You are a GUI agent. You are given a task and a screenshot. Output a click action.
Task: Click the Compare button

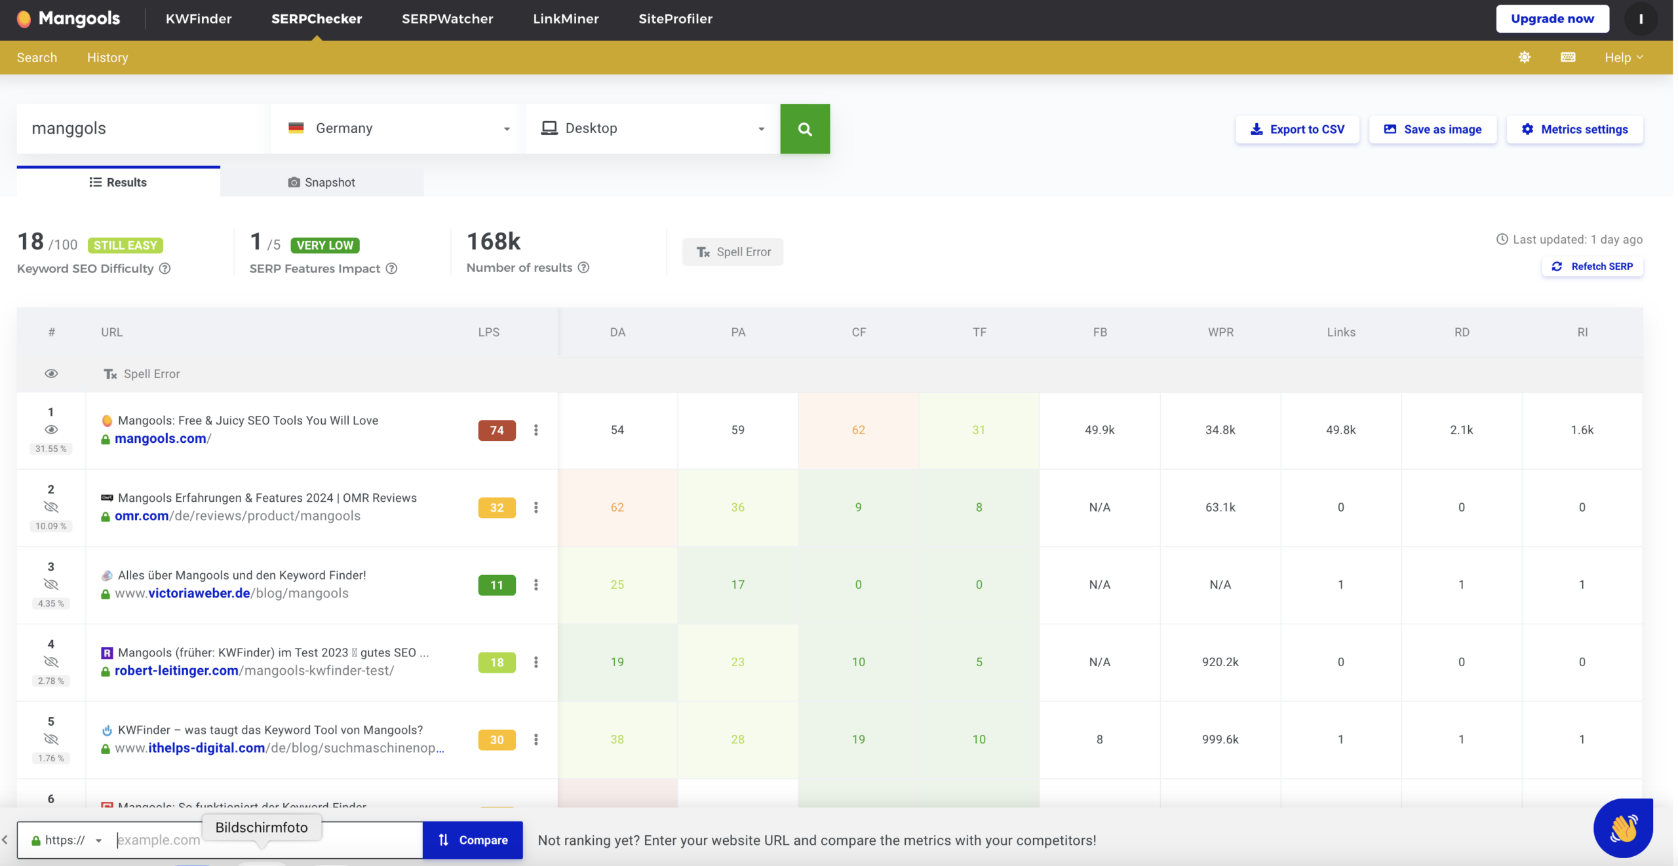tap(473, 840)
